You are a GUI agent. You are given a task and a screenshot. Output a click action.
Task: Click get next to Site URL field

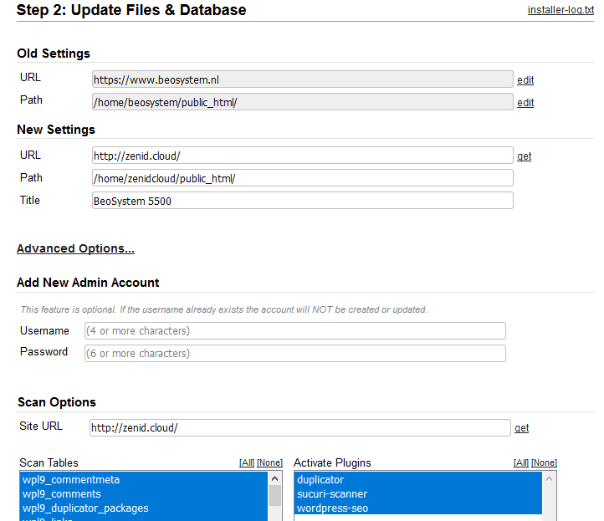[x=521, y=428]
